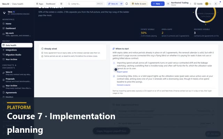
Task: Click the check icon beside Already wired
Action: point(42,49)
